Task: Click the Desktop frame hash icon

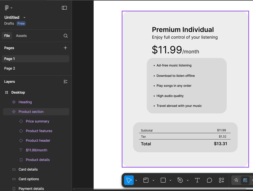Action: tap(7, 92)
